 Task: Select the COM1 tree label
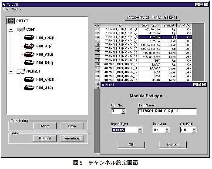[31, 30]
